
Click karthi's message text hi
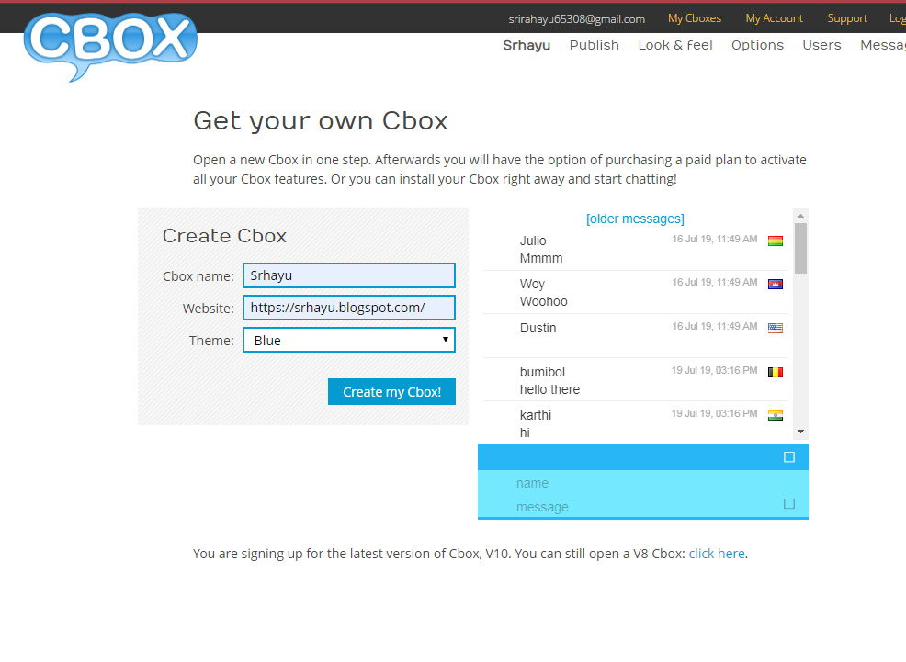525,432
